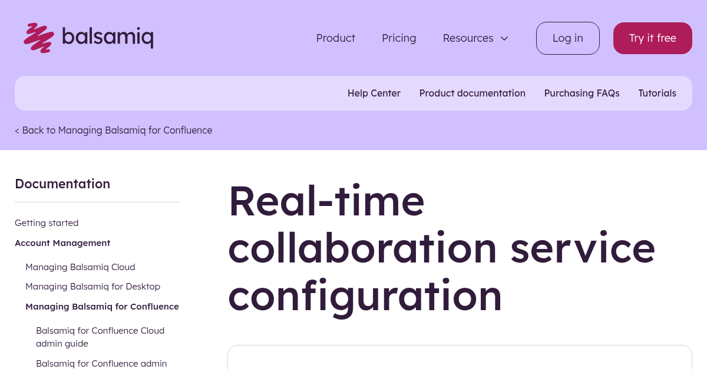Open the Tutorials page
This screenshot has width=707, height=369.
click(657, 93)
